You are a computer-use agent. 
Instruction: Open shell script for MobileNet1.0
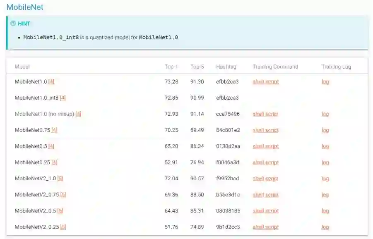tap(266, 82)
